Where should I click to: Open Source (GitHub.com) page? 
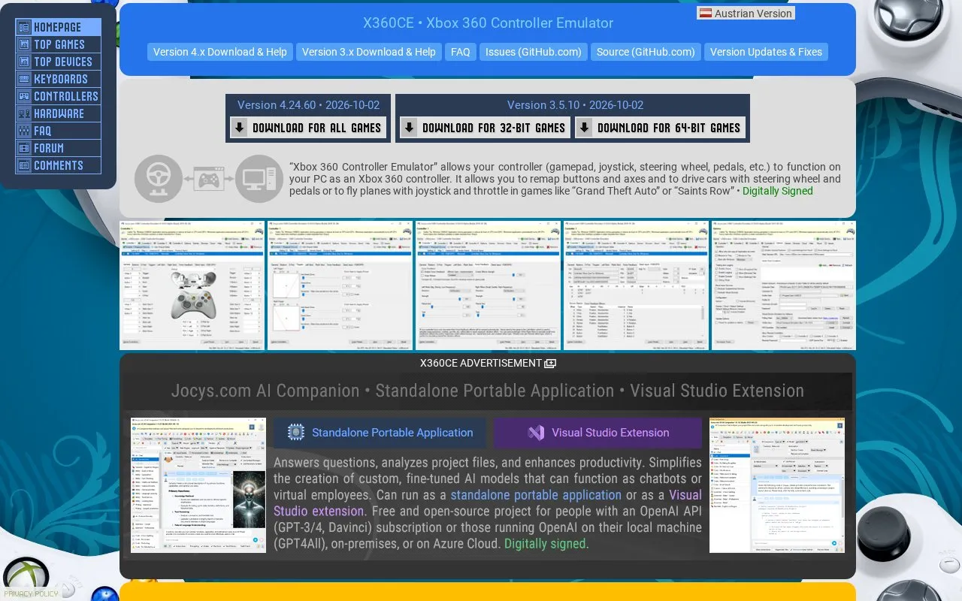646,52
